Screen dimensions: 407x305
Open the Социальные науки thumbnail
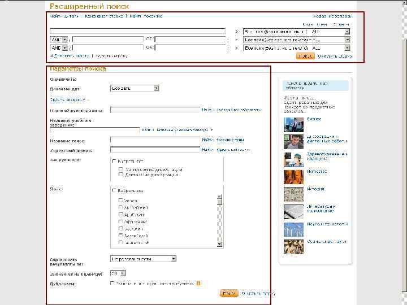tap(293, 247)
